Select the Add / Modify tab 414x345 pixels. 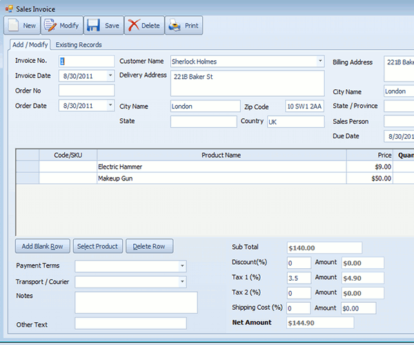pos(30,45)
